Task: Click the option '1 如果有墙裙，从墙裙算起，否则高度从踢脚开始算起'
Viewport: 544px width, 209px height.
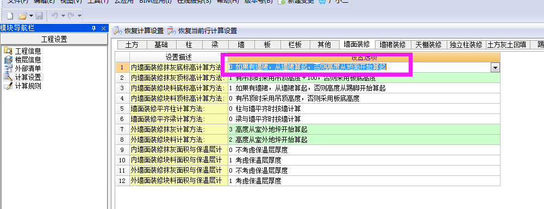Action: [x=364, y=88]
